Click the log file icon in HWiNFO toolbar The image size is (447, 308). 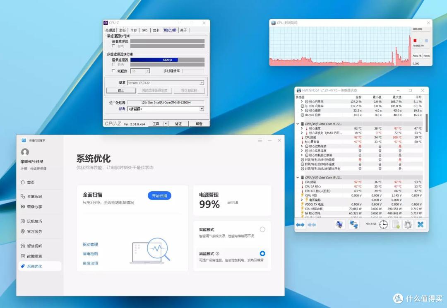tap(396, 224)
